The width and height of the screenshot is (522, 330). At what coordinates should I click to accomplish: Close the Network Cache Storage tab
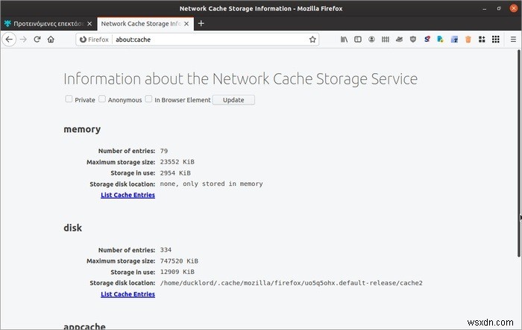tap(186, 23)
